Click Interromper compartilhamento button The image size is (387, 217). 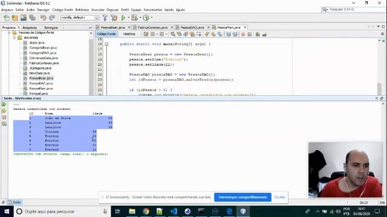pyautogui.click(x=242, y=197)
